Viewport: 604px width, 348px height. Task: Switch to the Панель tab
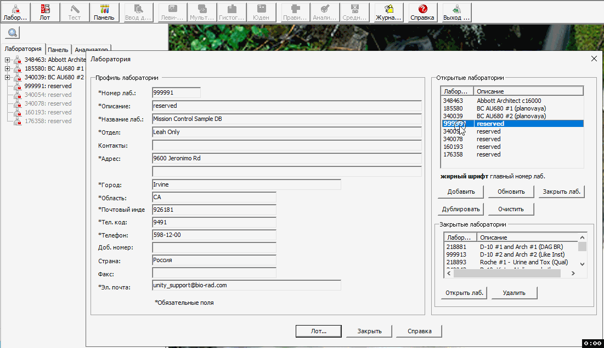[58, 49]
